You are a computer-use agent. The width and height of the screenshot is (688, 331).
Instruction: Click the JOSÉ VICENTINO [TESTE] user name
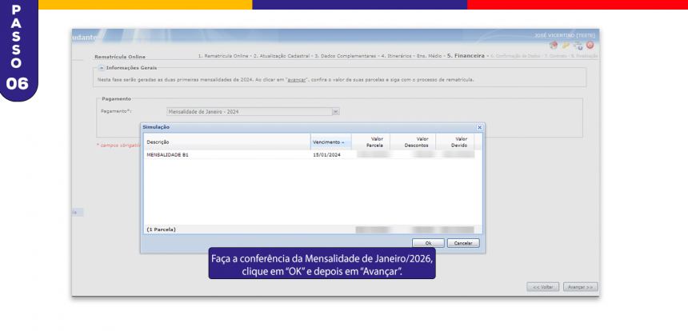pos(565,35)
